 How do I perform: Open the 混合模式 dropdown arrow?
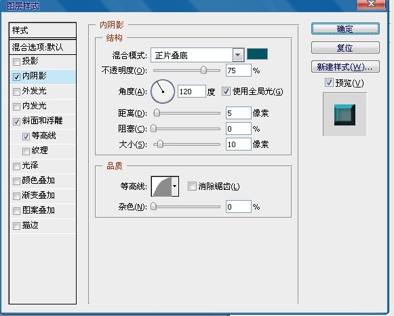tap(238, 55)
